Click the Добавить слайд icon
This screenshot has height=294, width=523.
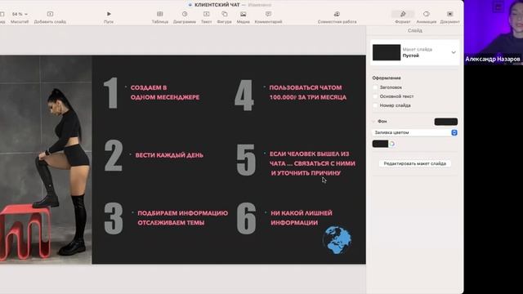[x=50, y=14]
